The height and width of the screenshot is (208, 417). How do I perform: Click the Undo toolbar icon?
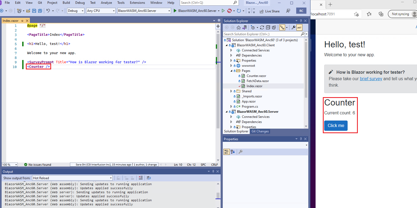tap(48, 10)
